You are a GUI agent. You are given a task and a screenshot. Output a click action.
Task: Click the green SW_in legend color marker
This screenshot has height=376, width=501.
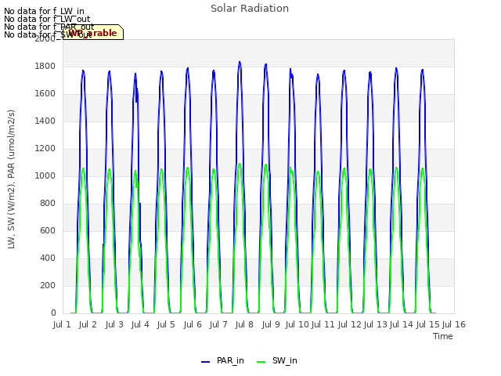click(261, 362)
